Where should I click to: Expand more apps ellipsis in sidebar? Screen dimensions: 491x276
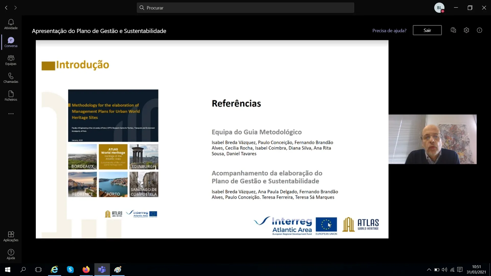point(11,114)
